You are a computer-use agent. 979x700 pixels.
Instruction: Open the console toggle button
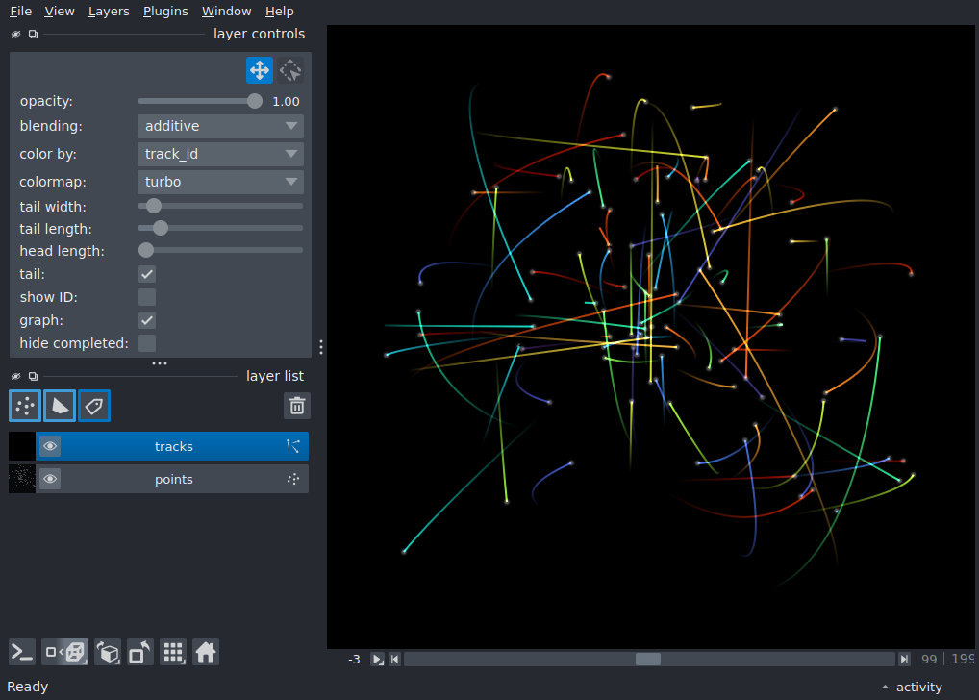(x=22, y=653)
